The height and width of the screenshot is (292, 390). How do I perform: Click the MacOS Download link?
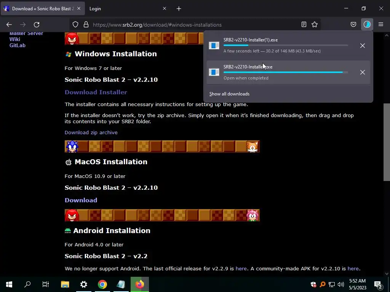pyautogui.click(x=81, y=200)
